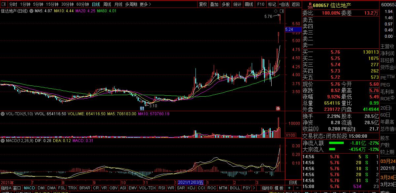396x193 pixels.
Task: Select the 指标A tab
Action: tap(6, 188)
